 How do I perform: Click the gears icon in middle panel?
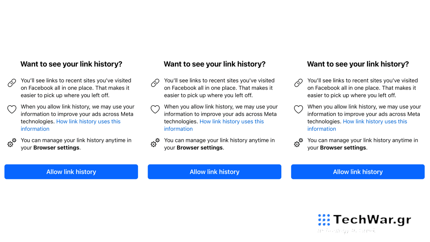coord(155,143)
